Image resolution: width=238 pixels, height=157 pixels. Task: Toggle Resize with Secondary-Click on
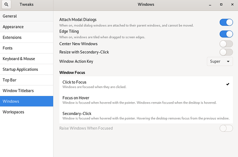pyautogui.click(x=226, y=52)
